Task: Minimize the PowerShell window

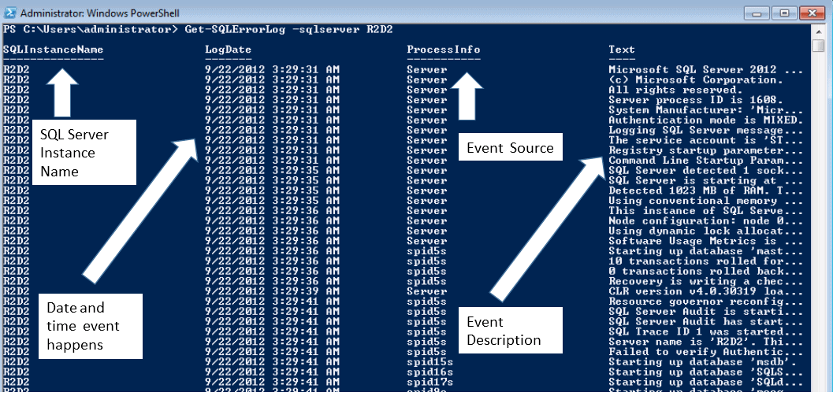Action: point(756,13)
